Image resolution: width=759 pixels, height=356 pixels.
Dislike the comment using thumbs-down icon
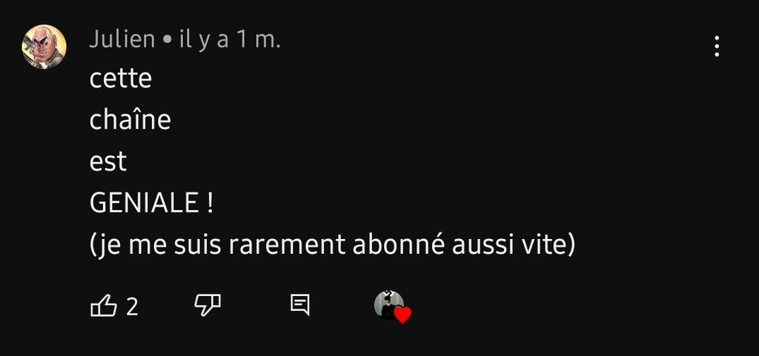coord(208,305)
